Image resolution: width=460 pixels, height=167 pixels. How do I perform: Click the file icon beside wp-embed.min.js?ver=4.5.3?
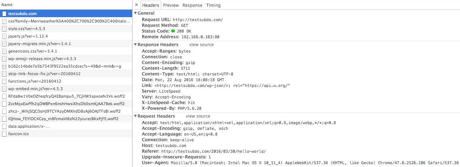[x=4, y=89]
